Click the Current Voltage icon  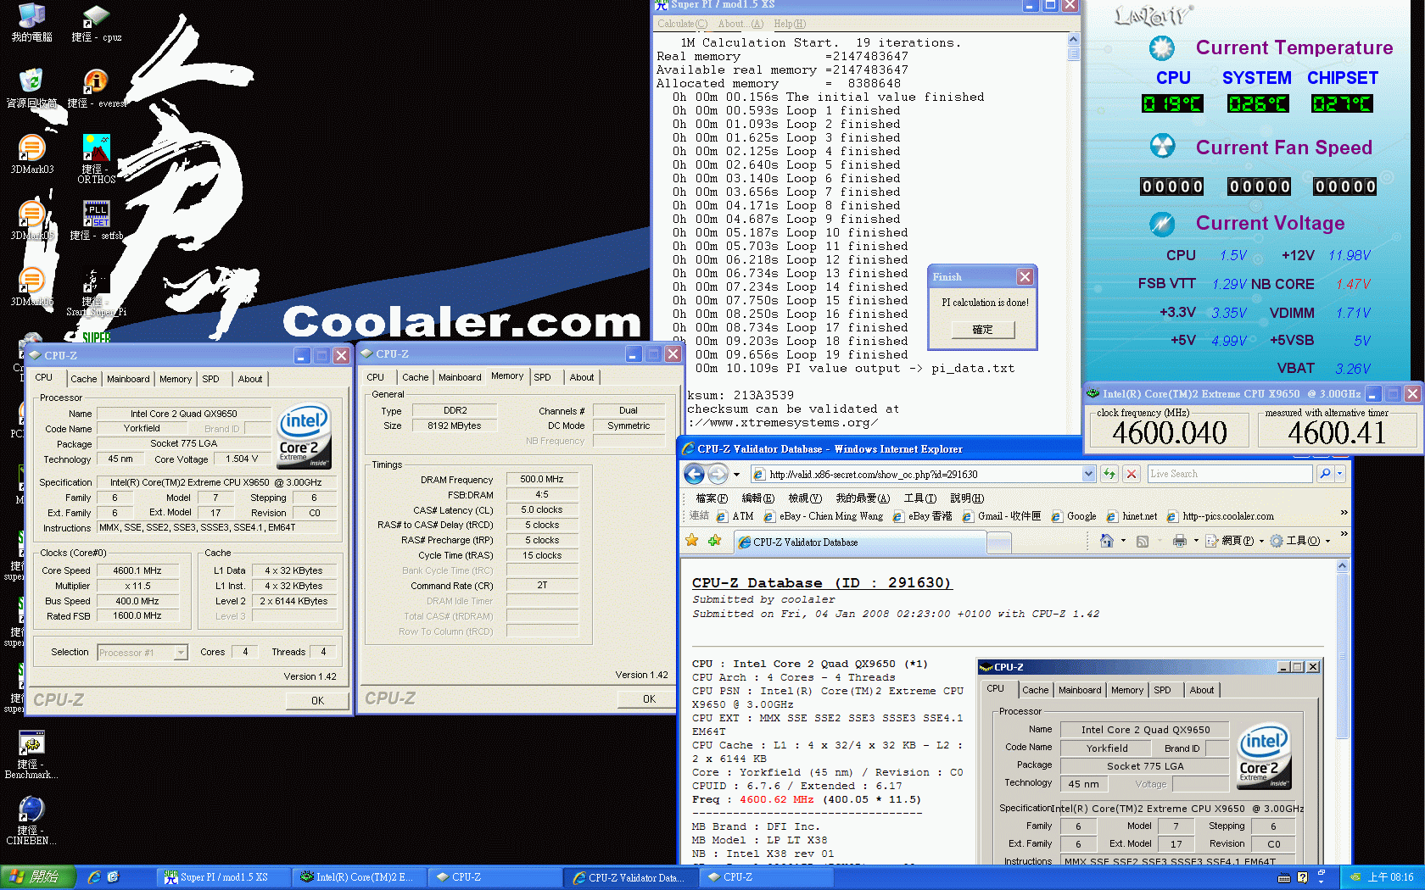pyautogui.click(x=1162, y=224)
